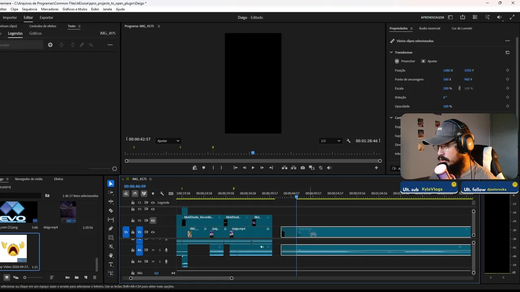Toggle Opacidade animation keyframe

(507, 106)
